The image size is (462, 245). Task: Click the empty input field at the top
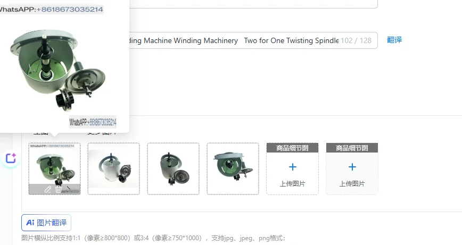[x=253, y=4]
